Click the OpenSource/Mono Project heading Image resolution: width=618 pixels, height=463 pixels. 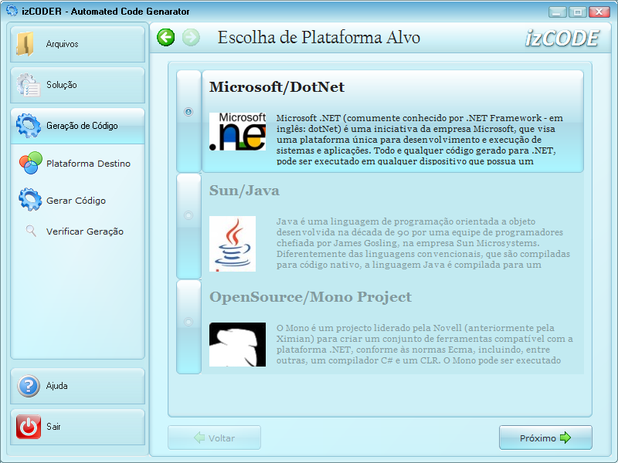tap(311, 297)
